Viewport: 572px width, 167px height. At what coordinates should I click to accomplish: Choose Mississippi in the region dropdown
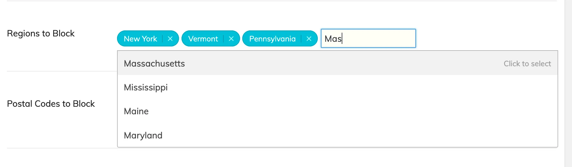coord(338,87)
